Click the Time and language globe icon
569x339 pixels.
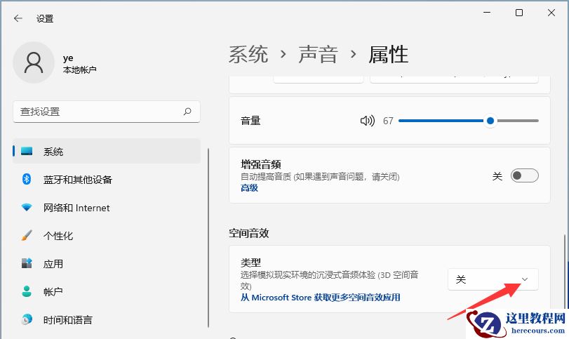[x=27, y=319]
